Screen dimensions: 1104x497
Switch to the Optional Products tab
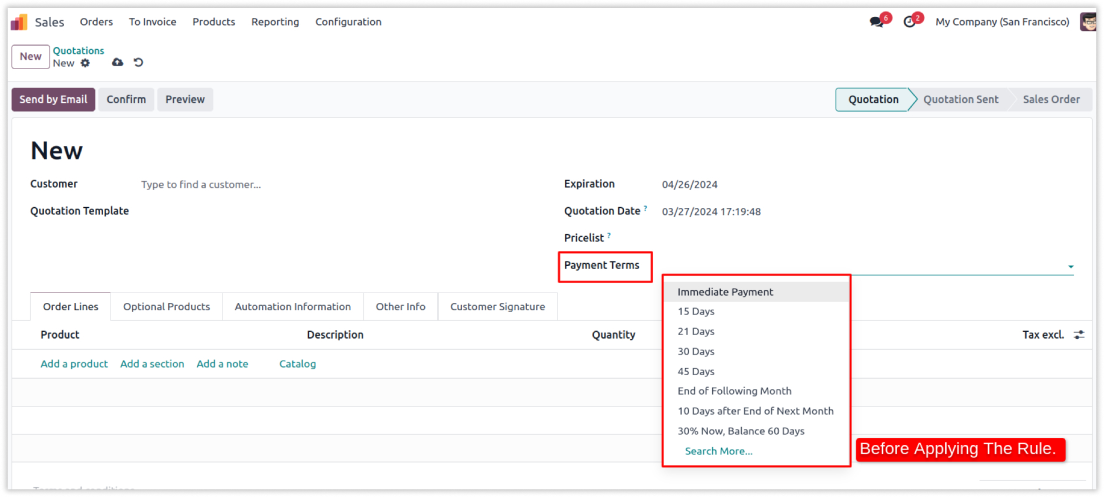(x=166, y=306)
